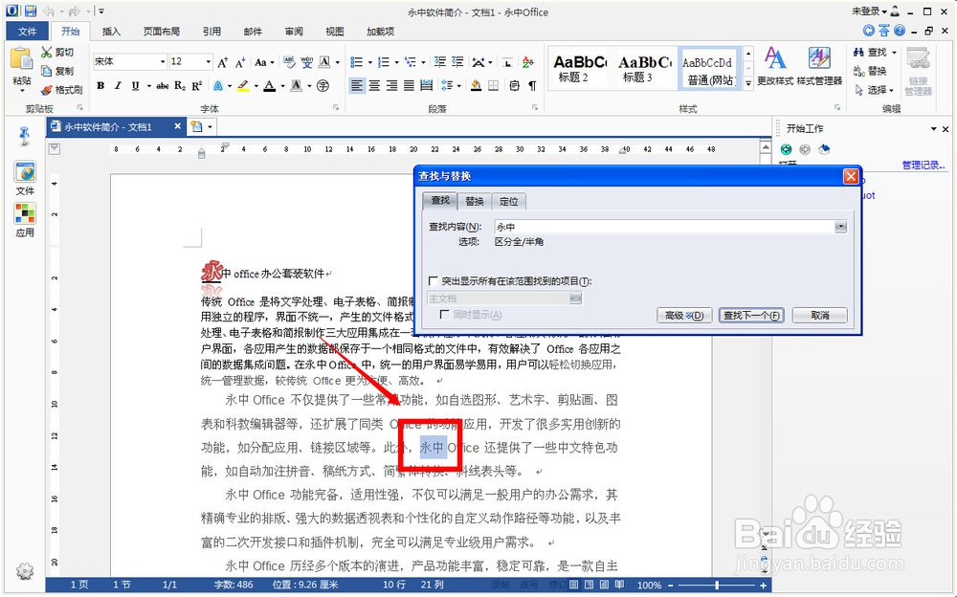Switch to the 定位 tab in the dialog
The image size is (957, 597).
click(x=508, y=201)
